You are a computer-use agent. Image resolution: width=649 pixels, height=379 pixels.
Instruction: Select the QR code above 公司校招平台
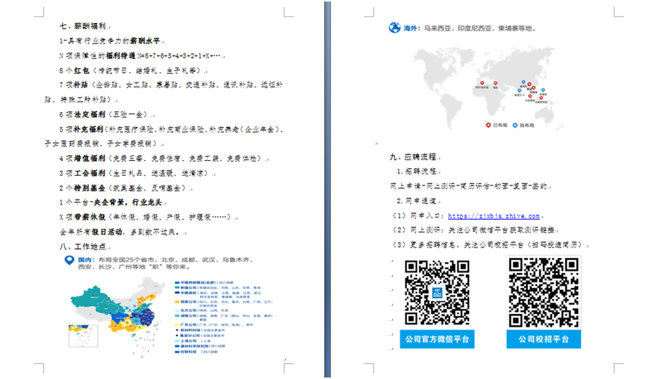click(x=544, y=292)
